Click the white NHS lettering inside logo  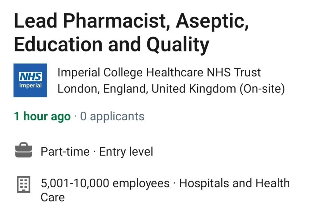click(x=30, y=77)
